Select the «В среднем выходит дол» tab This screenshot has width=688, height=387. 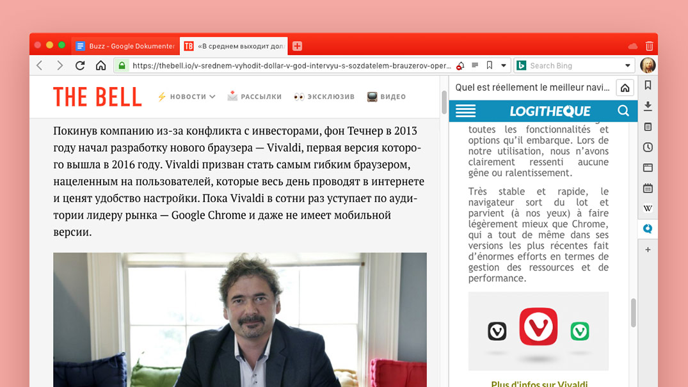pos(234,46)
